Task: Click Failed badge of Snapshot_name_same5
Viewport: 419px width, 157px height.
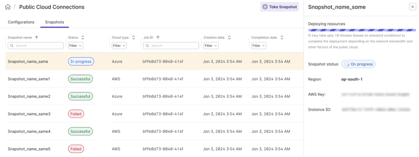Action: pyautogui.click(x=76, y=149)
